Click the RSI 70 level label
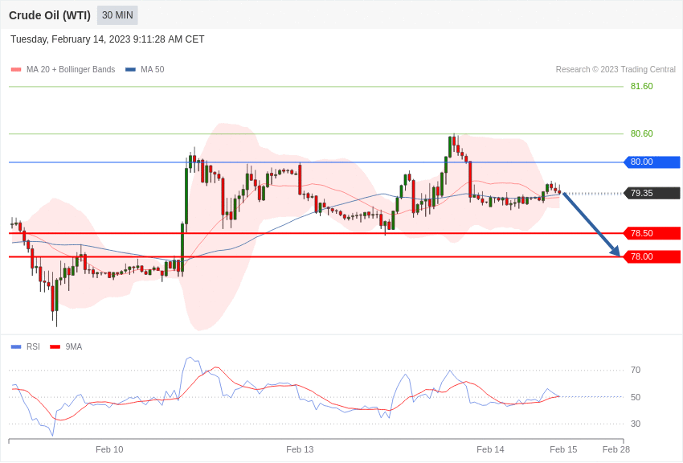This screenshot has width=683, height=463. (636, 371)
